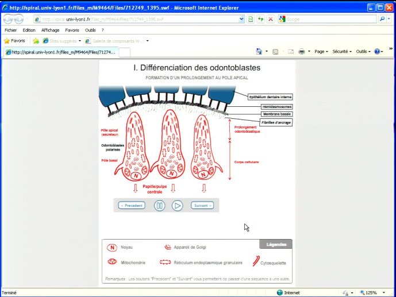Click the Mitochondrie legend icon
Screen dimensions: 396x297
tap(112, 262)
